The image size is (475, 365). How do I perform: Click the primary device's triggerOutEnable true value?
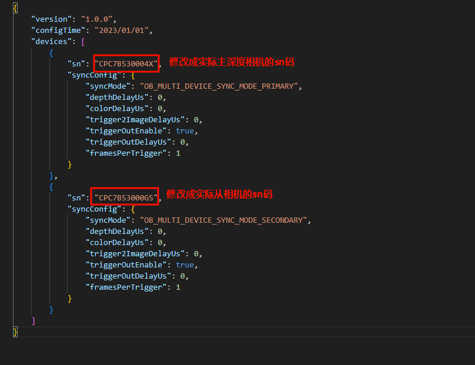[185, 130]
